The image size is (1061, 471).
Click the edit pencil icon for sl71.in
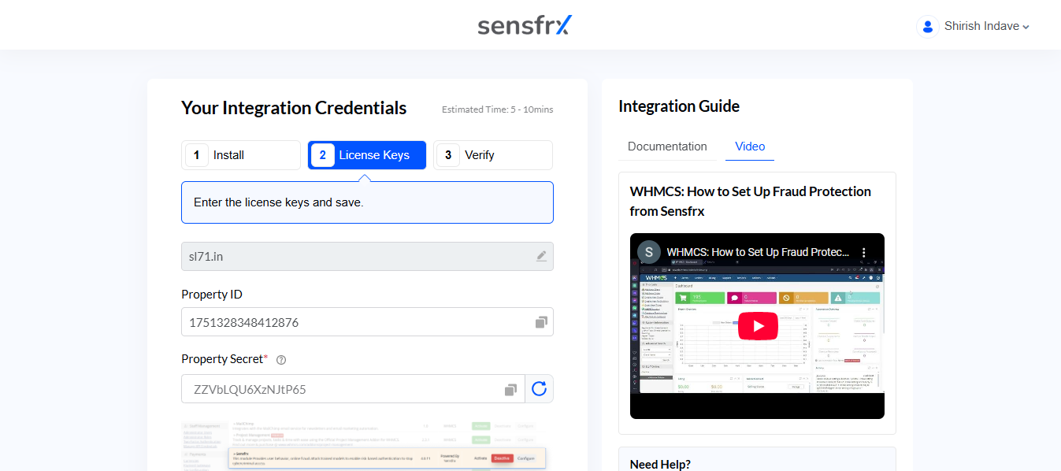point(541,256)
